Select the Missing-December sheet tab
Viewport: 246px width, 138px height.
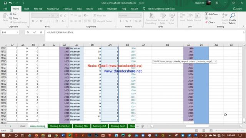point(60,126)
